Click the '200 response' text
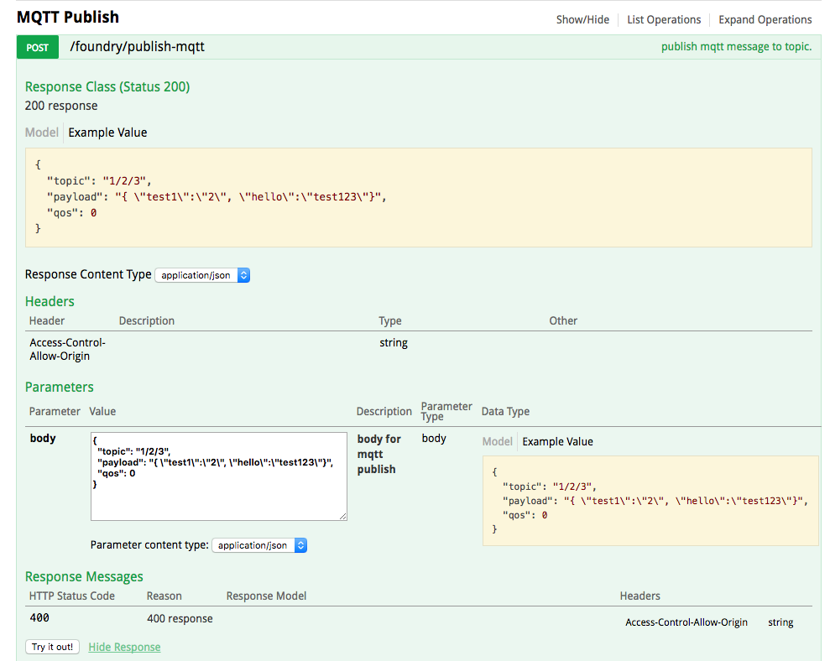 tap(61, 106)
